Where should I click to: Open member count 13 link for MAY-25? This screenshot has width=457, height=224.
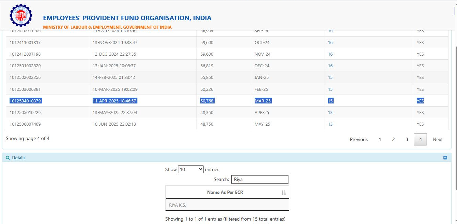(330, 124)
